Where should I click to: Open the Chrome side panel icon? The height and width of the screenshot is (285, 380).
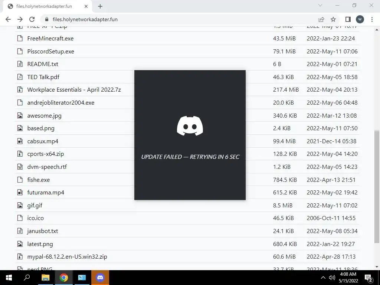348,19
